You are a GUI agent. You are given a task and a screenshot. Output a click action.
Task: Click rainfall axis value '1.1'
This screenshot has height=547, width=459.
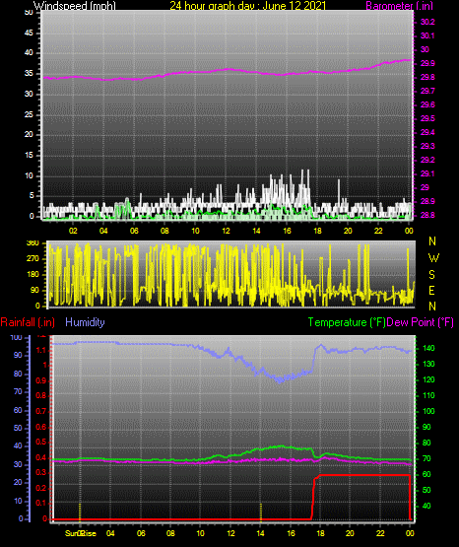pyautogui.click(x=41, y=350)
